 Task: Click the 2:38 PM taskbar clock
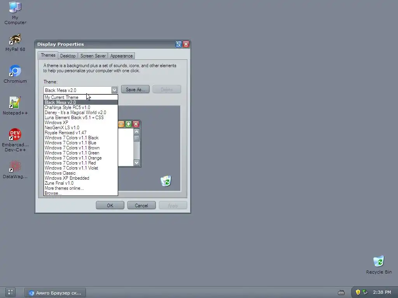click(x=382, y=292)
